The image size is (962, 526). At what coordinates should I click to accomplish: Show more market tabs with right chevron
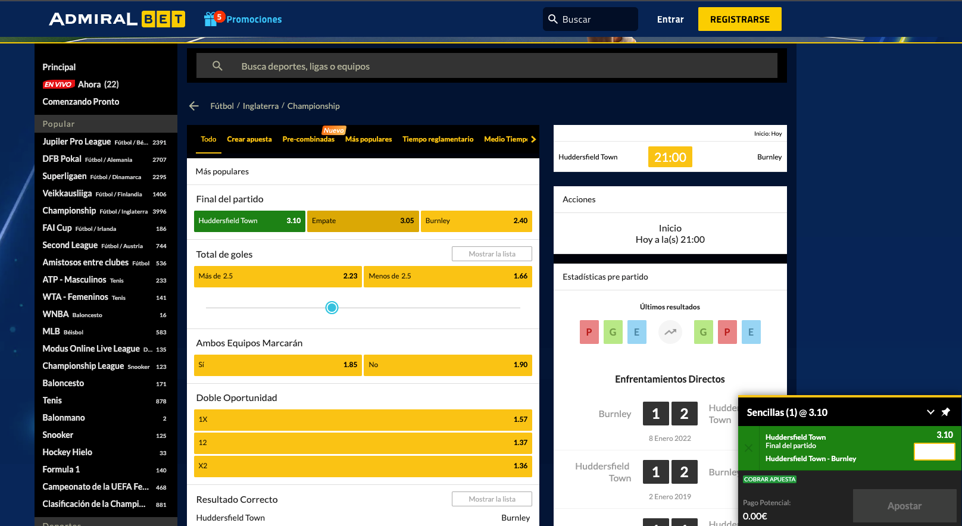tap(533, 139)
